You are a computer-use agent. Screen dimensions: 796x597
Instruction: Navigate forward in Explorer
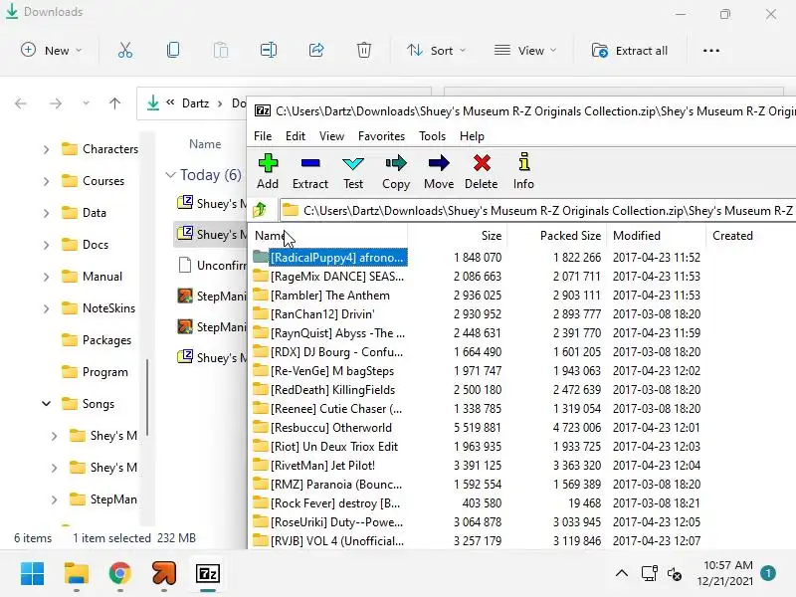coord(56,103)
